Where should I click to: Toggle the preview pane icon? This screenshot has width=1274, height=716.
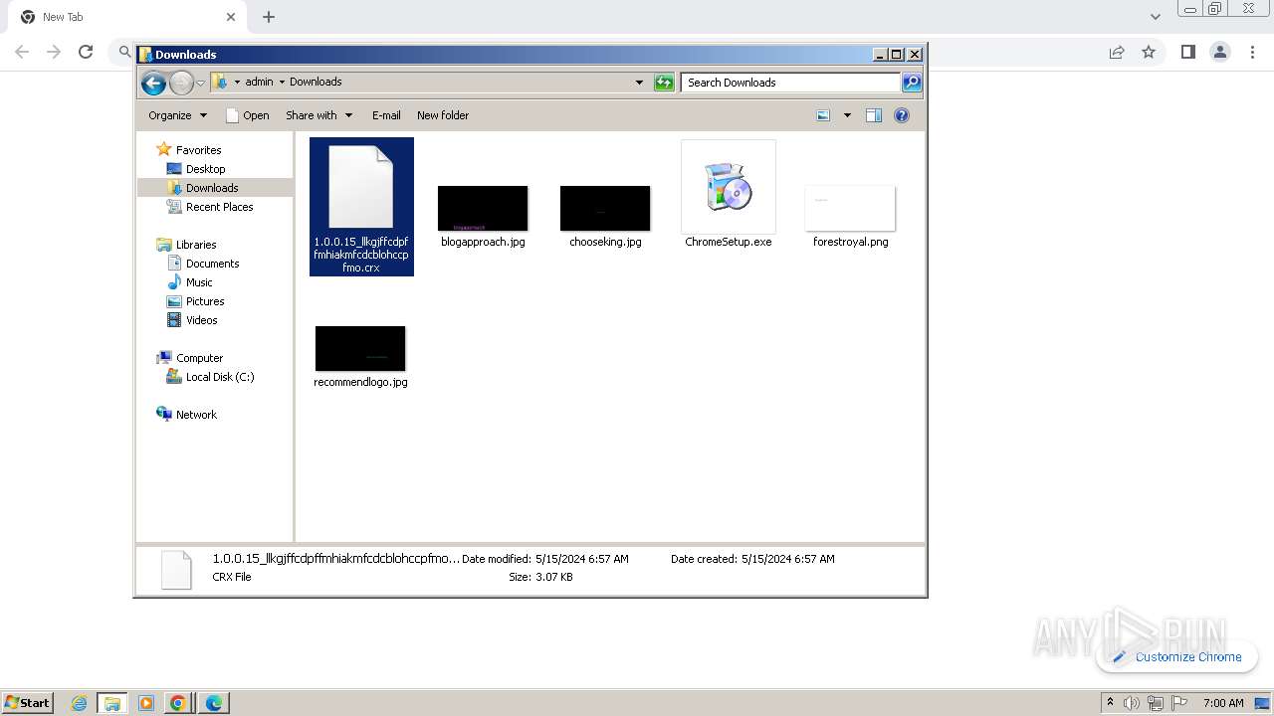tap(874, 115)
